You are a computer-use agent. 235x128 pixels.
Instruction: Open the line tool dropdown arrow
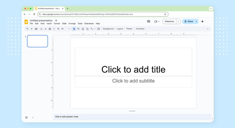pos(95,29)
